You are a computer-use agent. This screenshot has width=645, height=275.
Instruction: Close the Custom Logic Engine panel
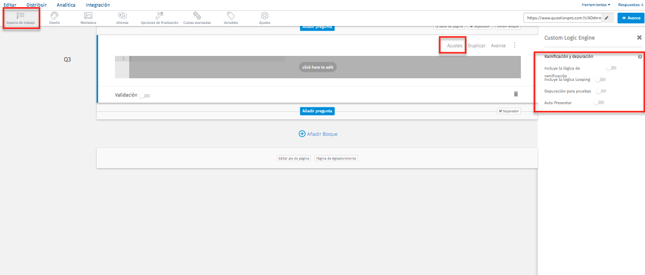click(639, 38)
